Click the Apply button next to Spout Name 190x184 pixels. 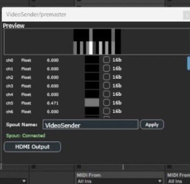coord(152,124)
